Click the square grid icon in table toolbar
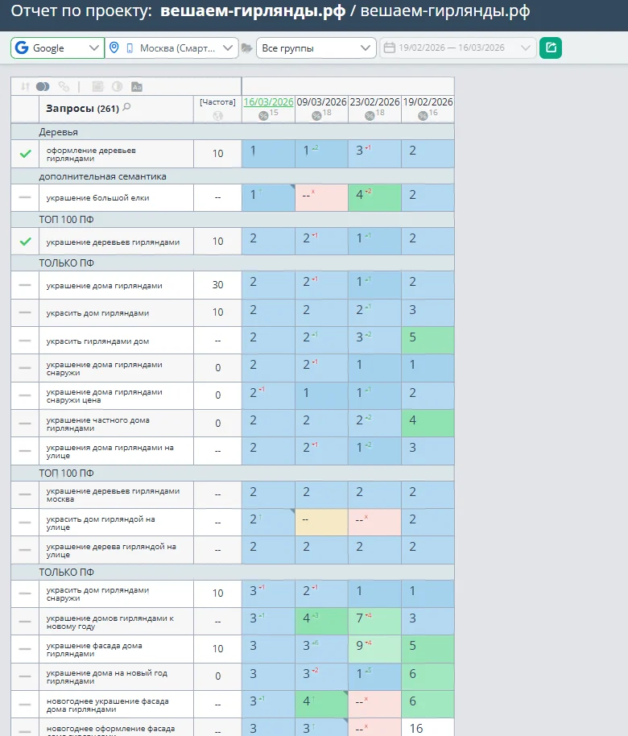Screen dimensions: 628x736 (97, 86)
